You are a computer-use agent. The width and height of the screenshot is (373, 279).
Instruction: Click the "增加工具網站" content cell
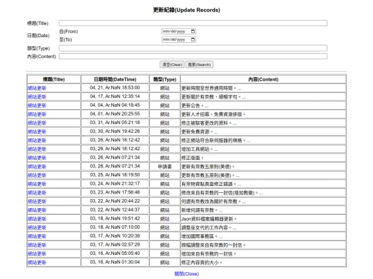pos(263,149)
